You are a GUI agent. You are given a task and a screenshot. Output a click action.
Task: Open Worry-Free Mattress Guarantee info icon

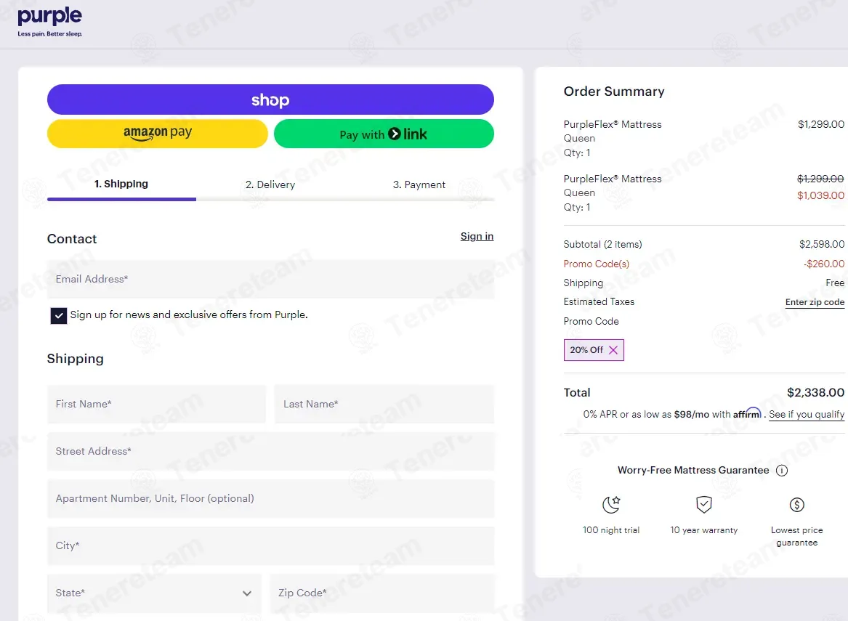tap(781, 470)
